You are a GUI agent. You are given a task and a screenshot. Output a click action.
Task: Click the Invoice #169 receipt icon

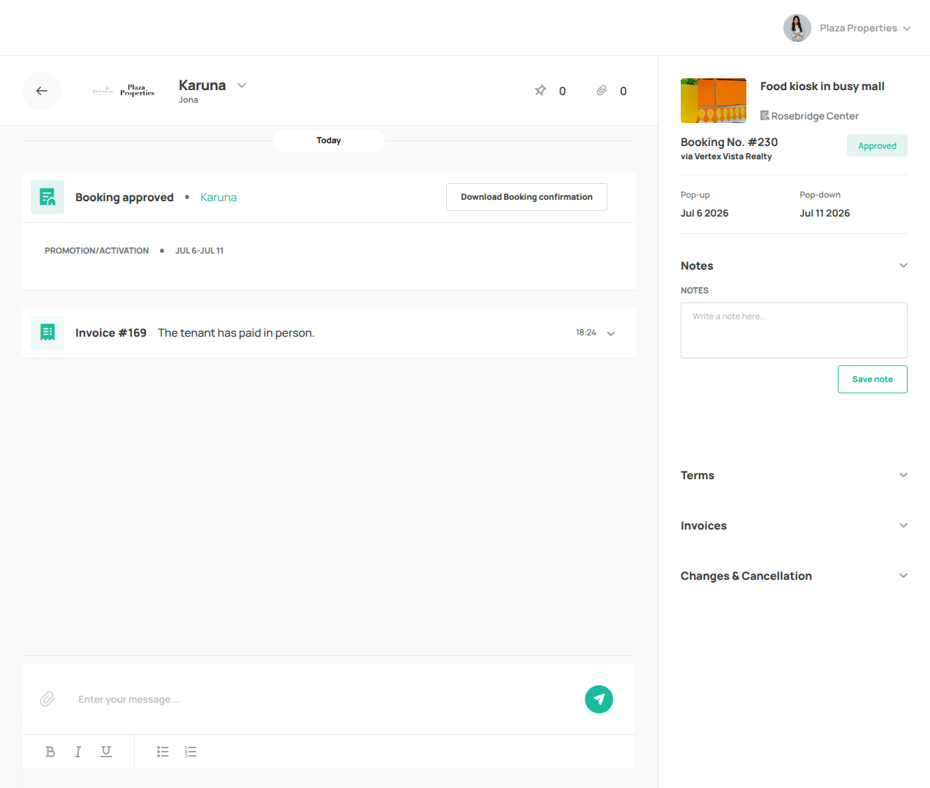pos(47,333)
